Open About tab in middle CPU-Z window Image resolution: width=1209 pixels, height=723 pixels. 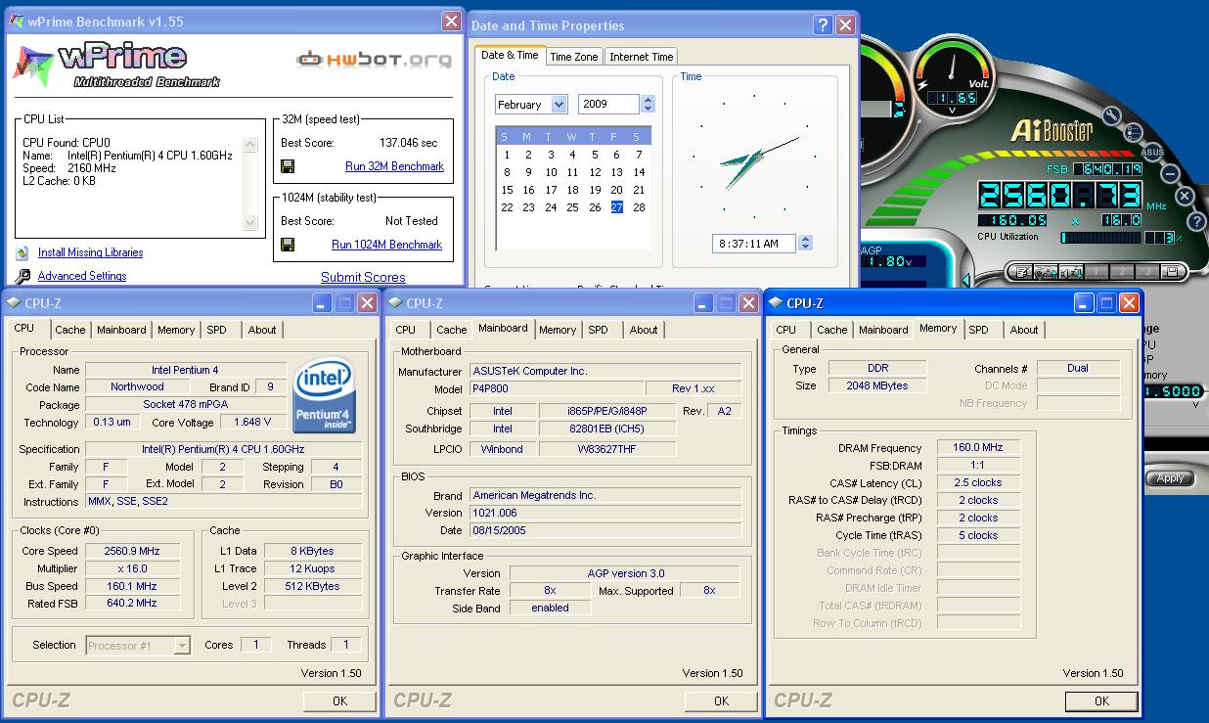point(644,330)
